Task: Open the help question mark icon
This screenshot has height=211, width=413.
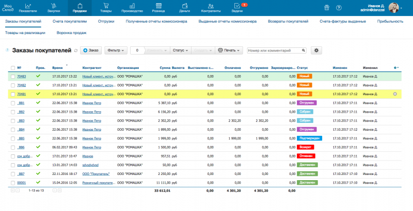Action: point(339,8)
